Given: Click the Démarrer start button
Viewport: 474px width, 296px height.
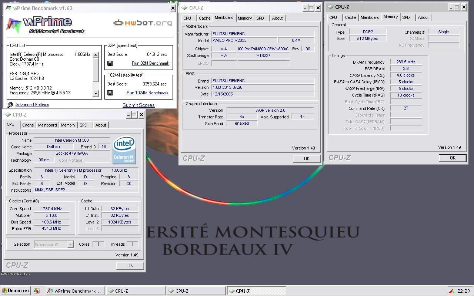Looking at the screenshot, I should click(16, 291).
